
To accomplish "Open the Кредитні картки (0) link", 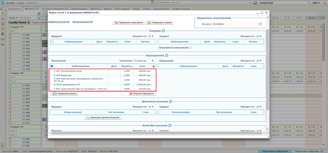I will (x=59, y=22).
